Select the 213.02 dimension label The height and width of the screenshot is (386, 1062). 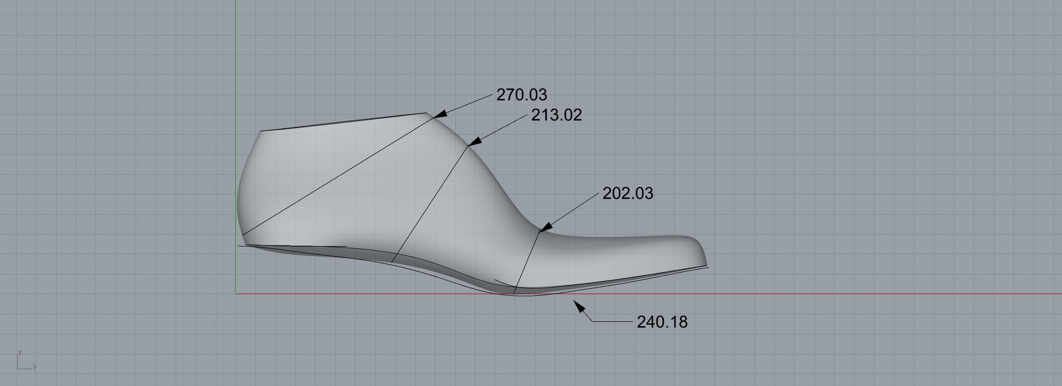557,115
